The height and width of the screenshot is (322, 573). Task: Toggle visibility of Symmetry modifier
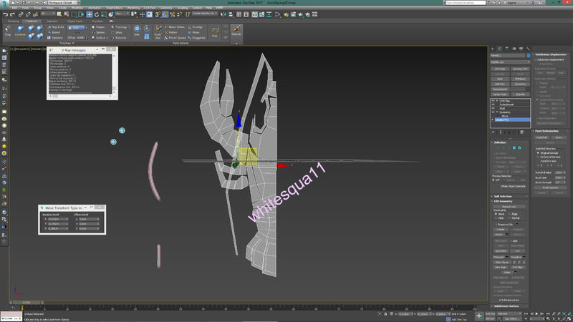[x=493, y=112]
